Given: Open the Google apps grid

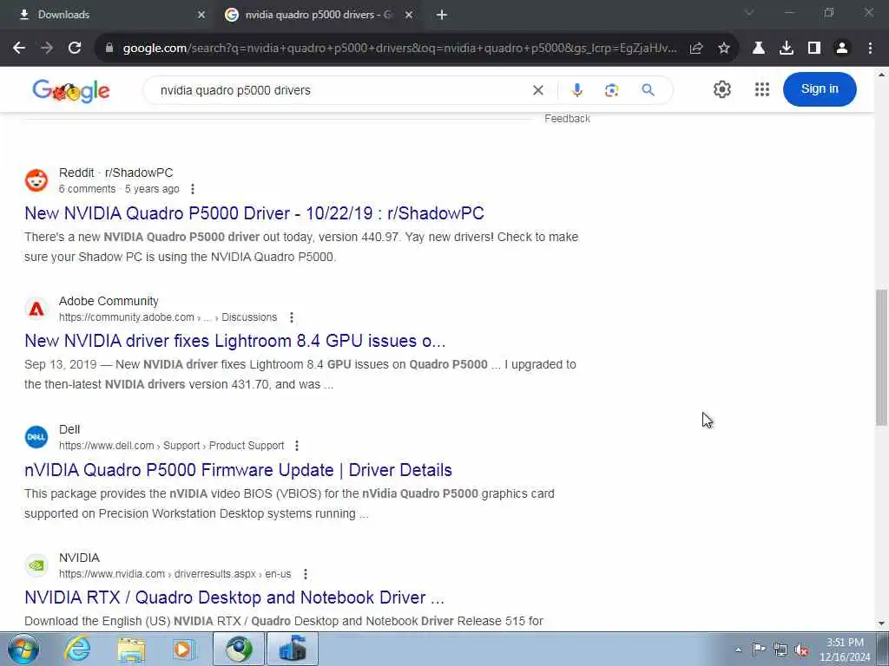Looking at the screenshot, I should (762, 89).
